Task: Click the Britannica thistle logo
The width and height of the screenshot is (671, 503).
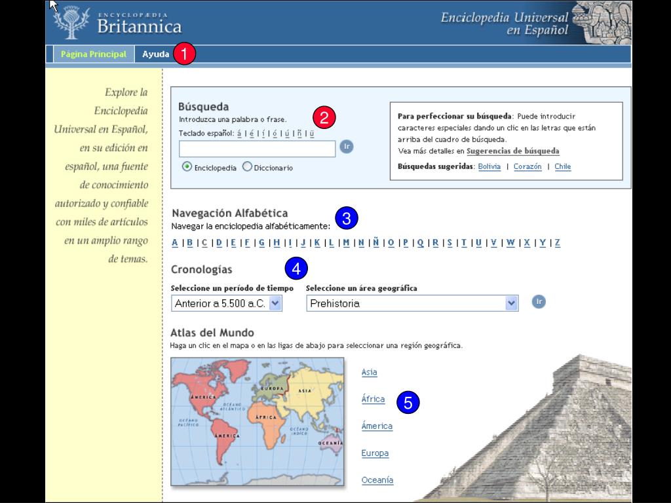Action: point(72,24)
